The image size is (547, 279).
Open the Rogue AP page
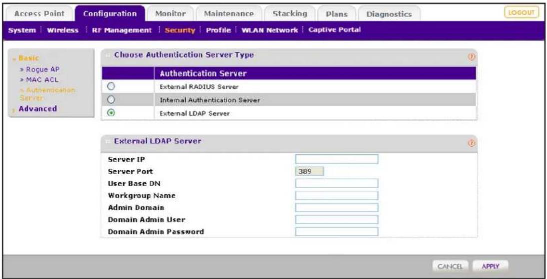pos(40,69)
